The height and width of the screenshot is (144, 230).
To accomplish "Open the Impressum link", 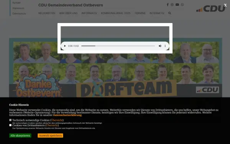I will pyautogui.click(x=18, y=8).
